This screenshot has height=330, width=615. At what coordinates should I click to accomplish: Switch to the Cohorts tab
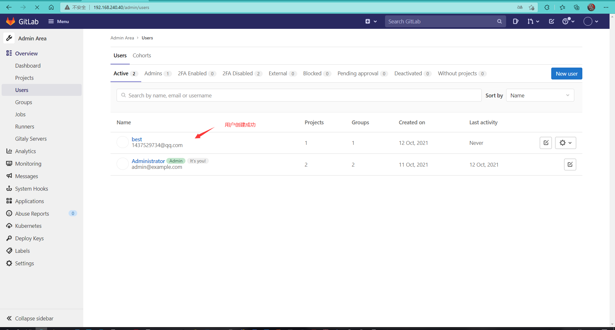tap(142, 55)
